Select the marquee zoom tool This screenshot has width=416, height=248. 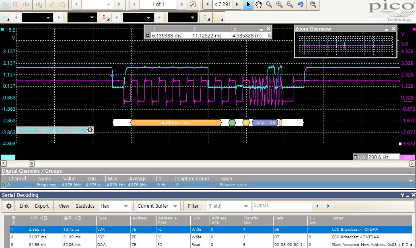(x=268, y=5)
